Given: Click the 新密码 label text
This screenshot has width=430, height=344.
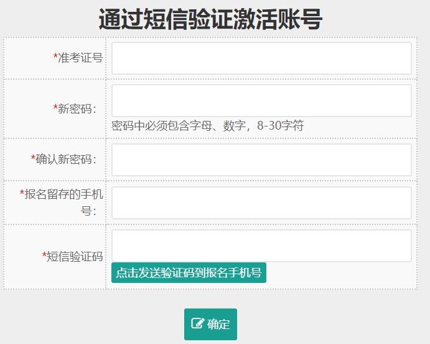Looking at the screenshot, I should point(77,108).
